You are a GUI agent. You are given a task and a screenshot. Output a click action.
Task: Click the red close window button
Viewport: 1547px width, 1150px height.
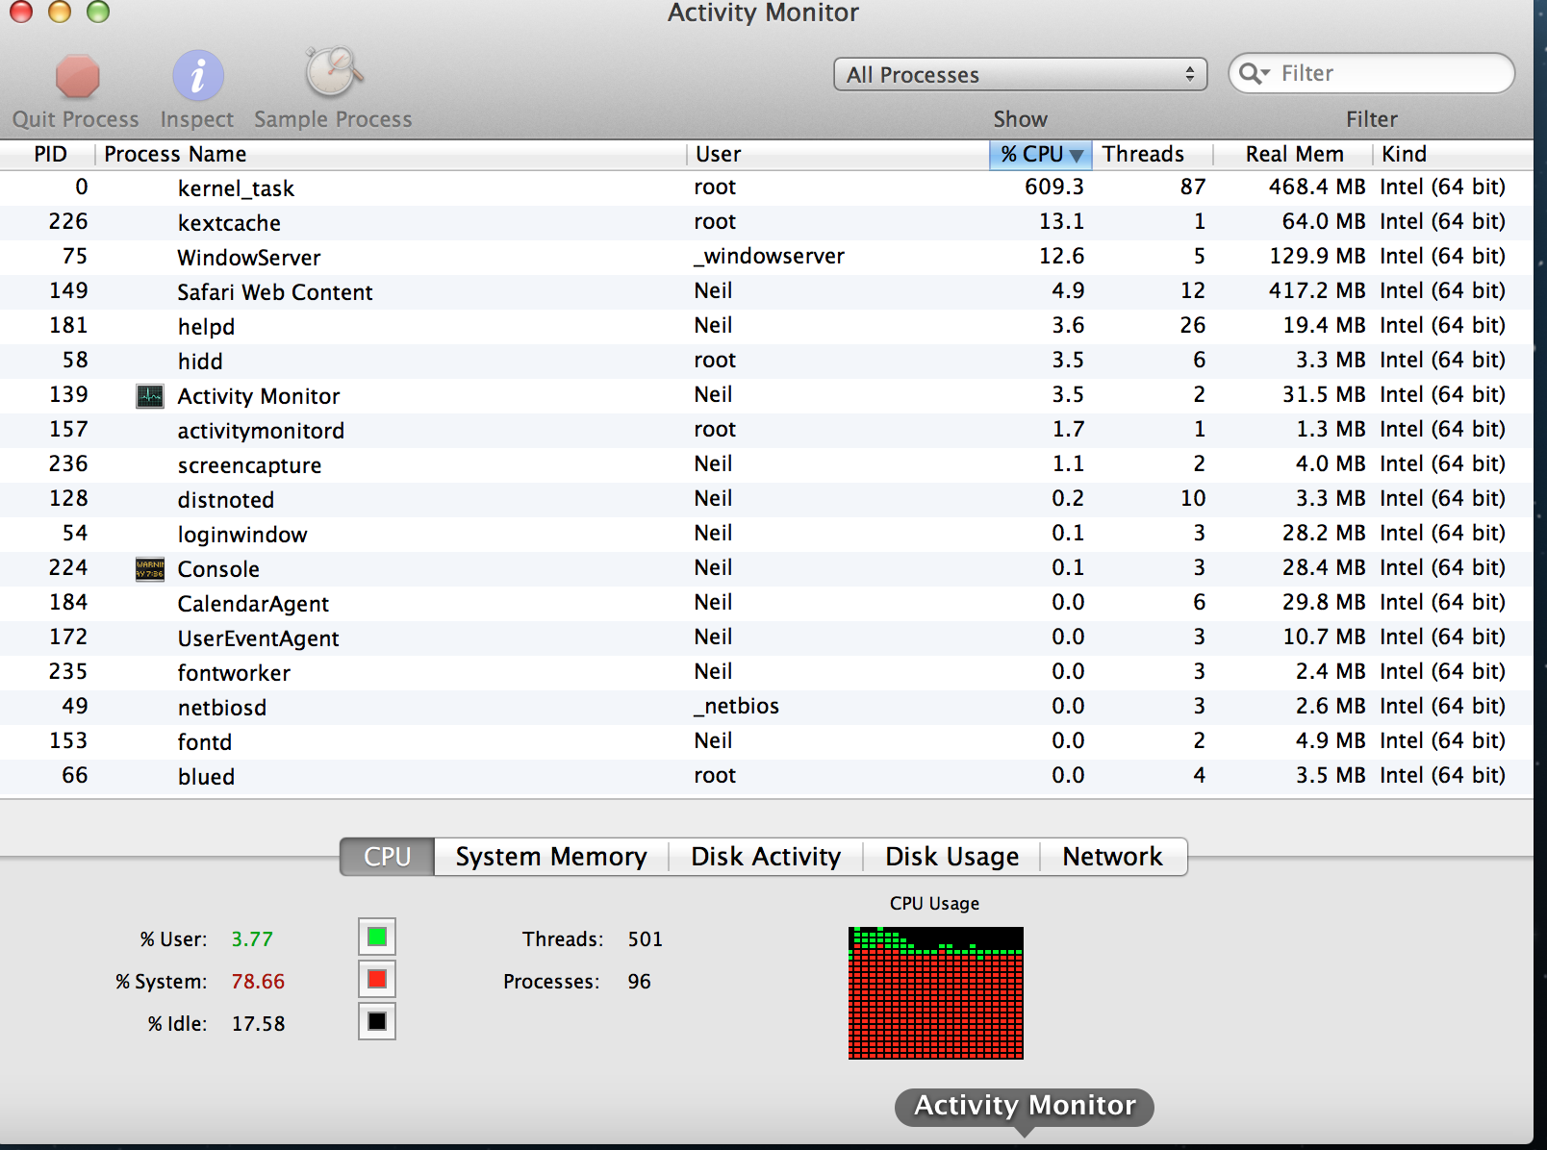20,11
